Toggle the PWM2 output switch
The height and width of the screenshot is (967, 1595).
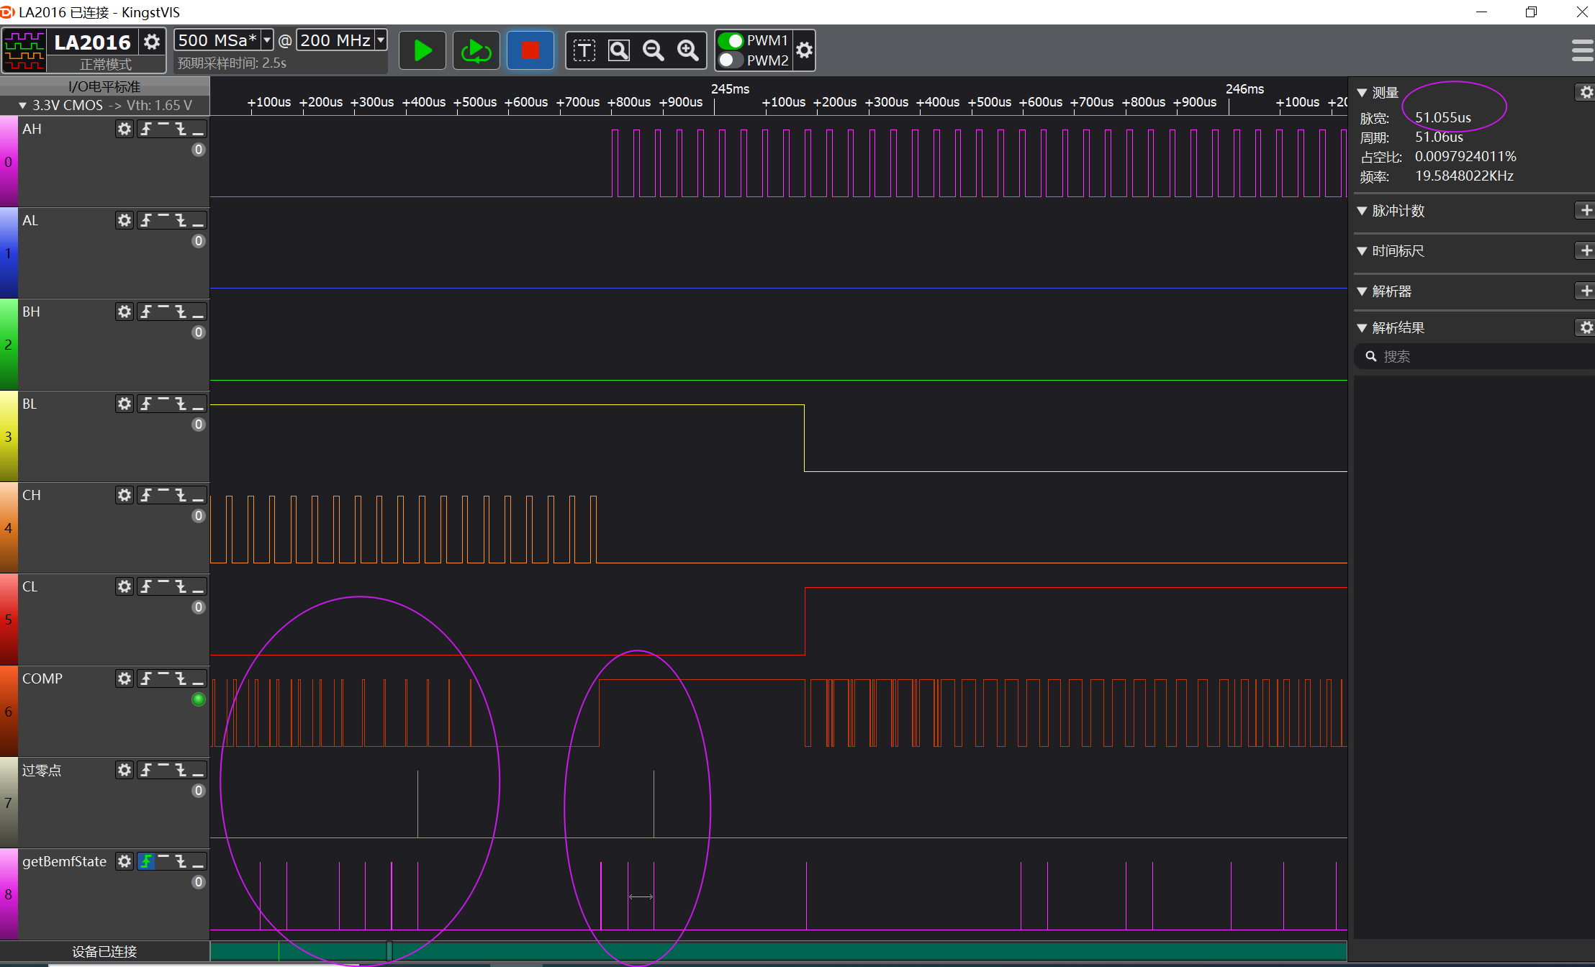pyautogui.click(x=731, y=60)
